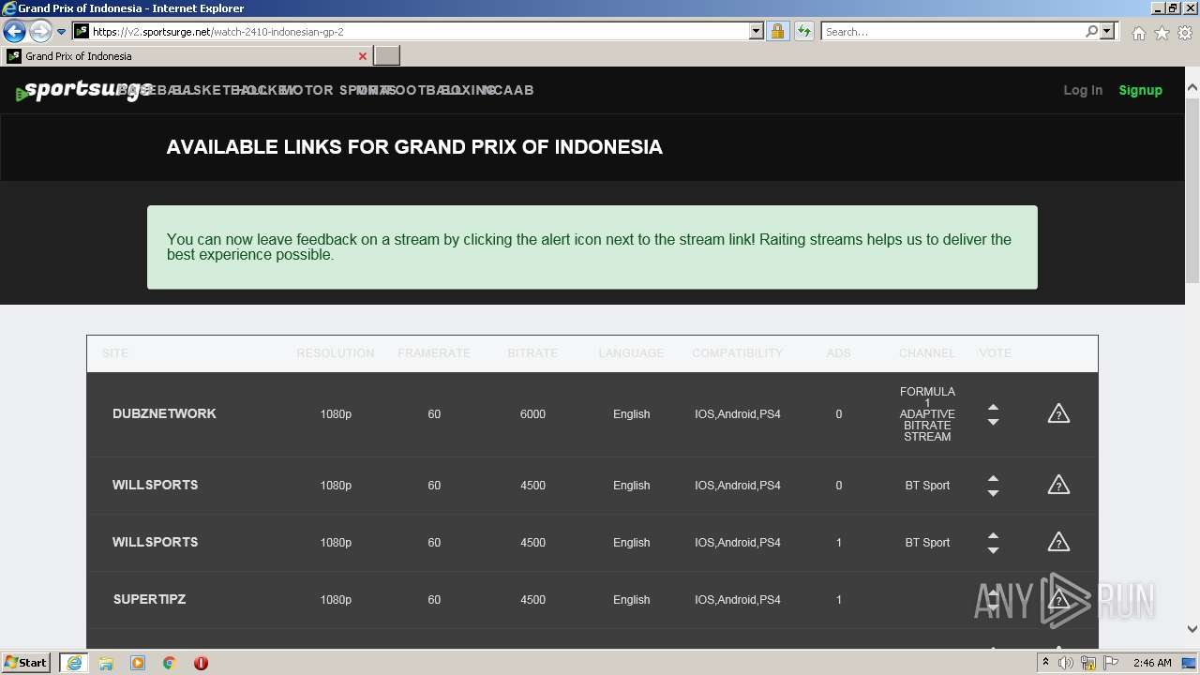Click the BITRATE column header
This screenshot has width=1200, height=675.
532,353
